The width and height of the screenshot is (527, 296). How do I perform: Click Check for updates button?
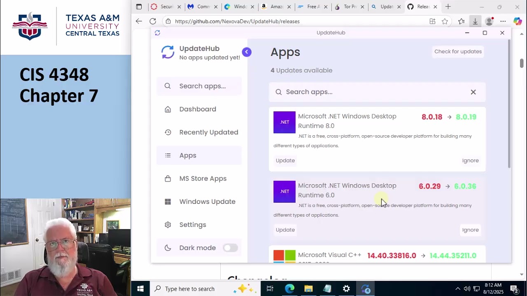click(458, 51)
